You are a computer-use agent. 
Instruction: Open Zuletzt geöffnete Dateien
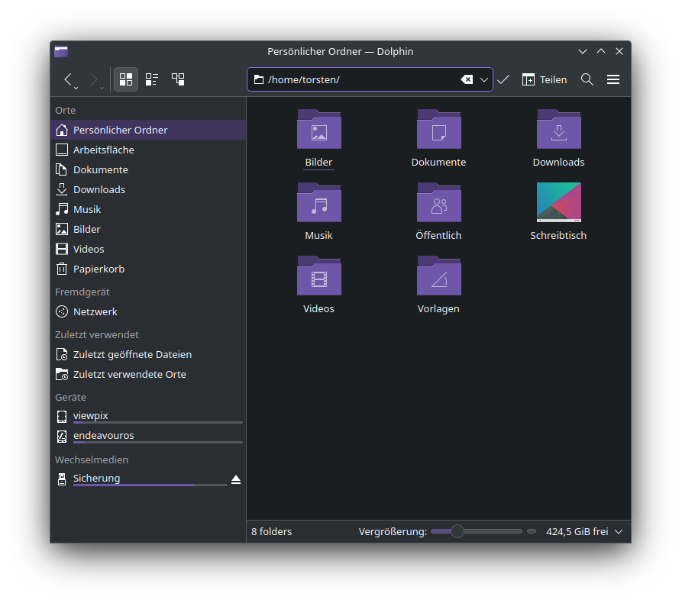(148, 355)
